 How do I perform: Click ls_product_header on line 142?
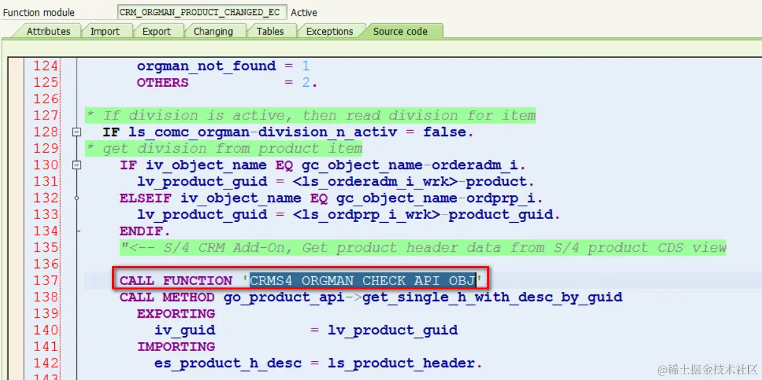[x=401, y=363]
